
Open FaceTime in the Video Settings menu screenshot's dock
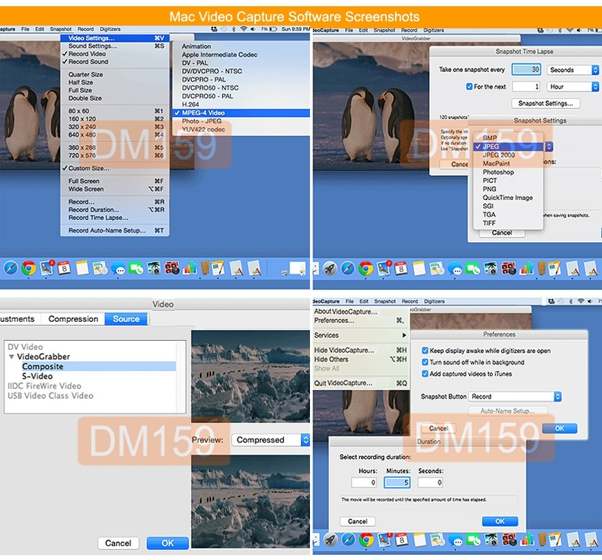(x=136, y=268)
